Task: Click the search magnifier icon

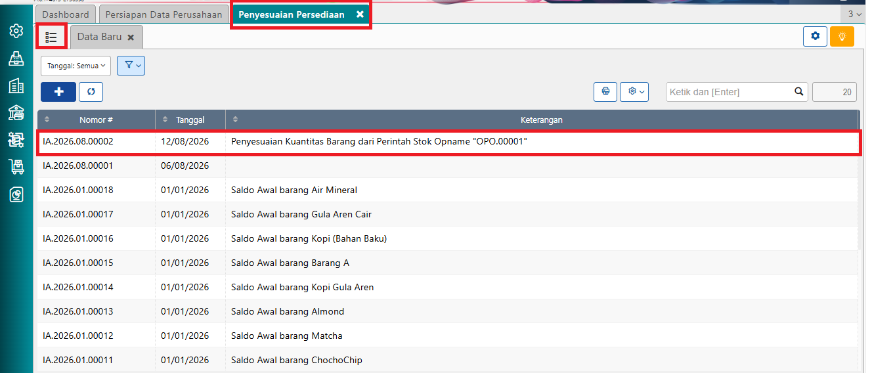Action: [x=798, y=92]
